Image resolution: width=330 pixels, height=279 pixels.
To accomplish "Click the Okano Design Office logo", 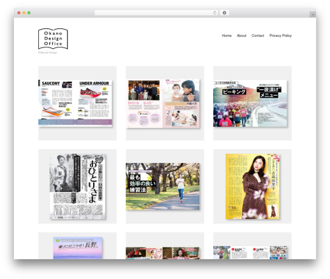I will pyautogui.click(x=53, y=39).
